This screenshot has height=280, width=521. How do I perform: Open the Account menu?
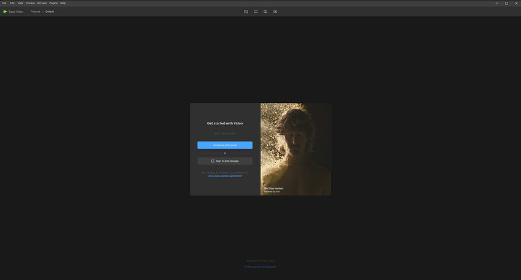point(42,3)
